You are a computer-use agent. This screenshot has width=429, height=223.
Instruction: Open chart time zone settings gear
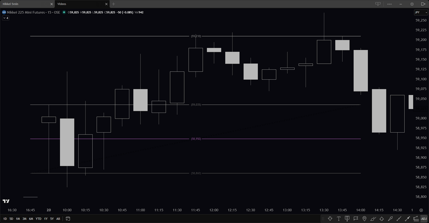(x=421, y=210)
